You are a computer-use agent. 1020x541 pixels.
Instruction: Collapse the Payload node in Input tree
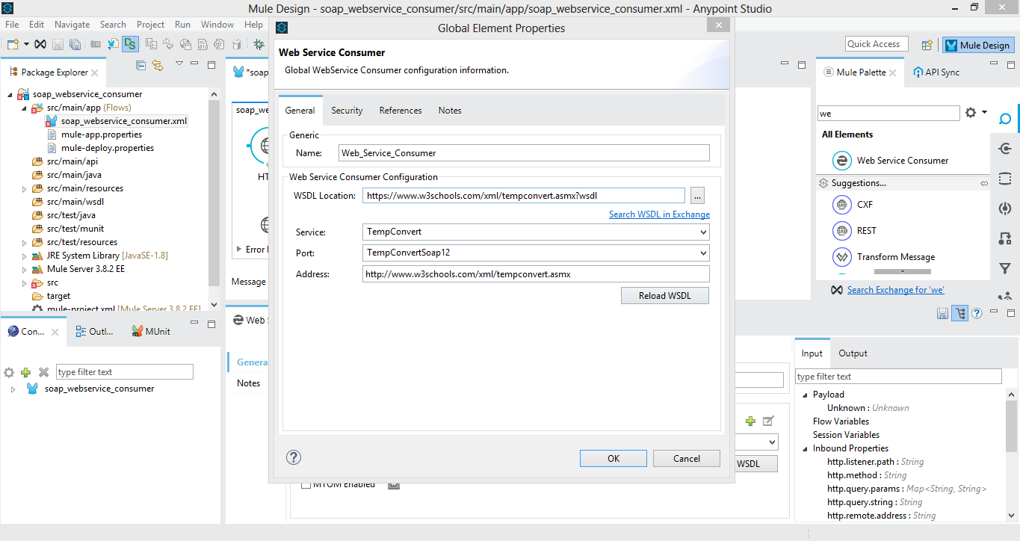(806, 395)
